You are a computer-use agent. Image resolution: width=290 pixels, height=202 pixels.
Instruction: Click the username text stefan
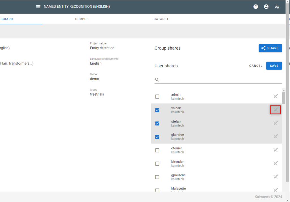pos(176,122)
